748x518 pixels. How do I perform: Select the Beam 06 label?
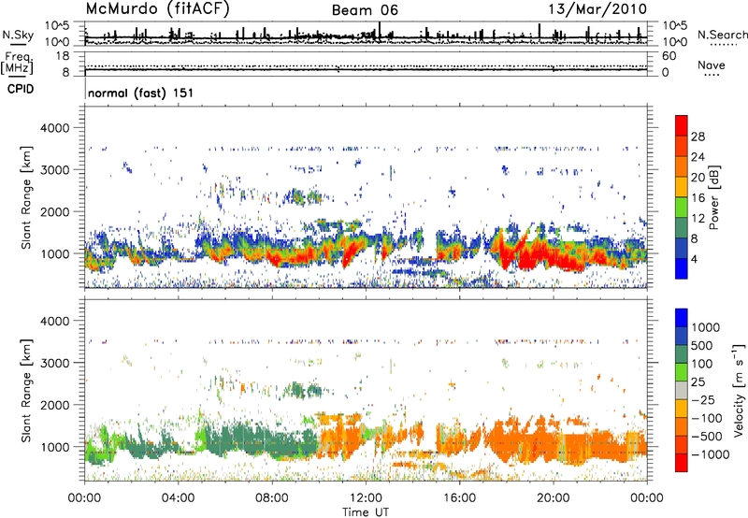(365, 10)
